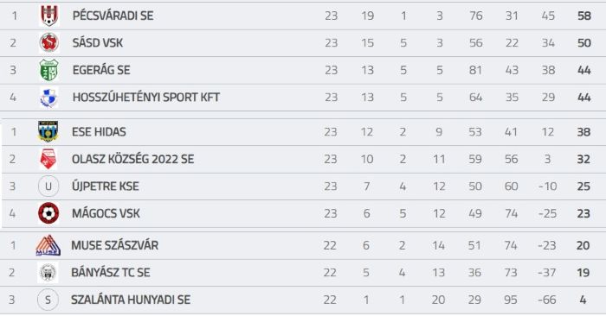This screenshot has height=316, width=606.
Task: Select the ESE HIDAS team name
Action: pyautogui.click(x=99, y=132)
